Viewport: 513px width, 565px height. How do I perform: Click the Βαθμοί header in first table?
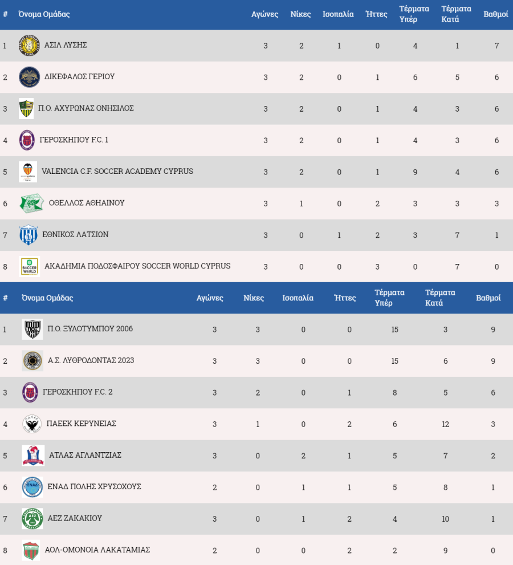click(x=496, y=14)
